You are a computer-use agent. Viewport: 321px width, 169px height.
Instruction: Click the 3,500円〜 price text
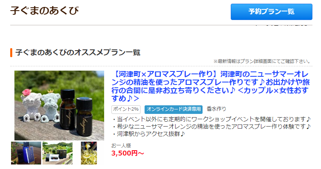click(x=128, y=153)
